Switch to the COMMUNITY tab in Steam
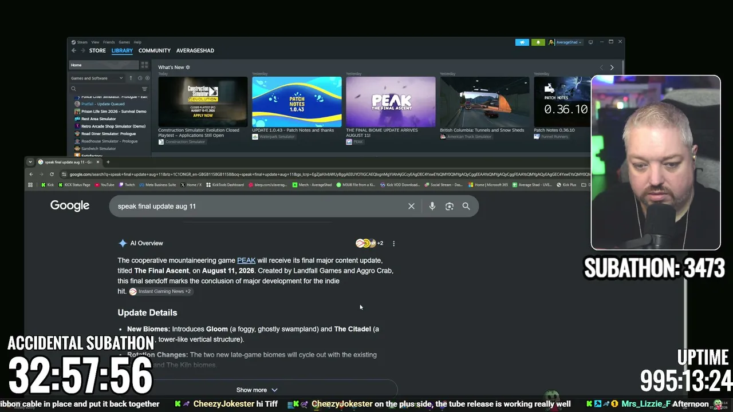Screen dimensions: 733x412 coord(155,50)
